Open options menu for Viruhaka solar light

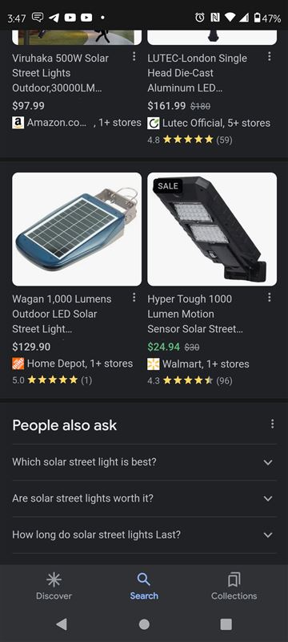[134, 57]
